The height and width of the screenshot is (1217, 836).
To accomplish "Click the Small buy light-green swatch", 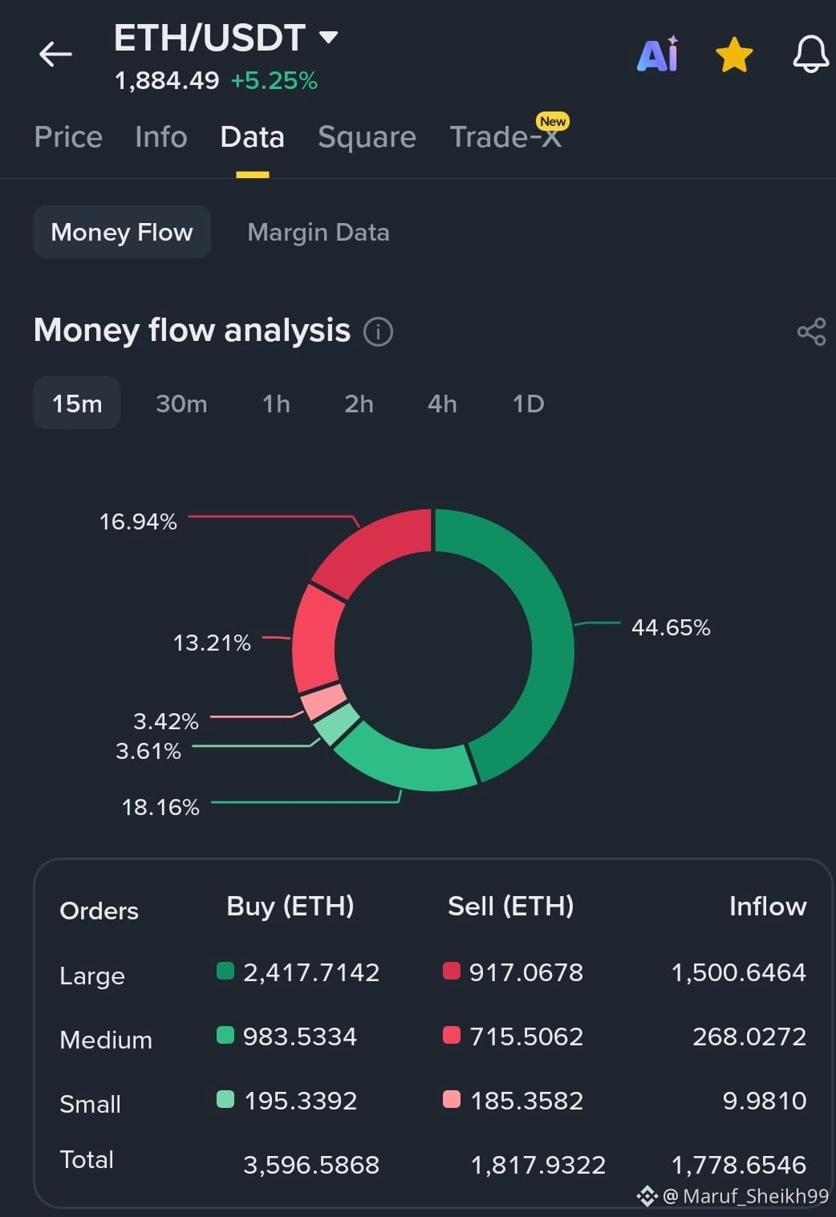I will (x=225, y=1100).
